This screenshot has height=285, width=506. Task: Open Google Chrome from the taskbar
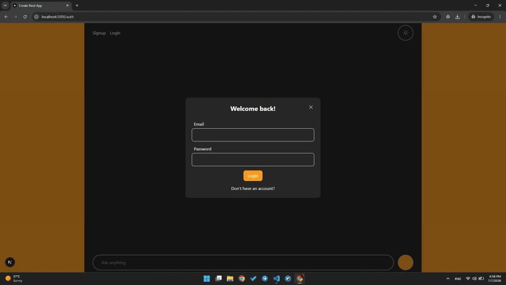[x=242, y=278]
